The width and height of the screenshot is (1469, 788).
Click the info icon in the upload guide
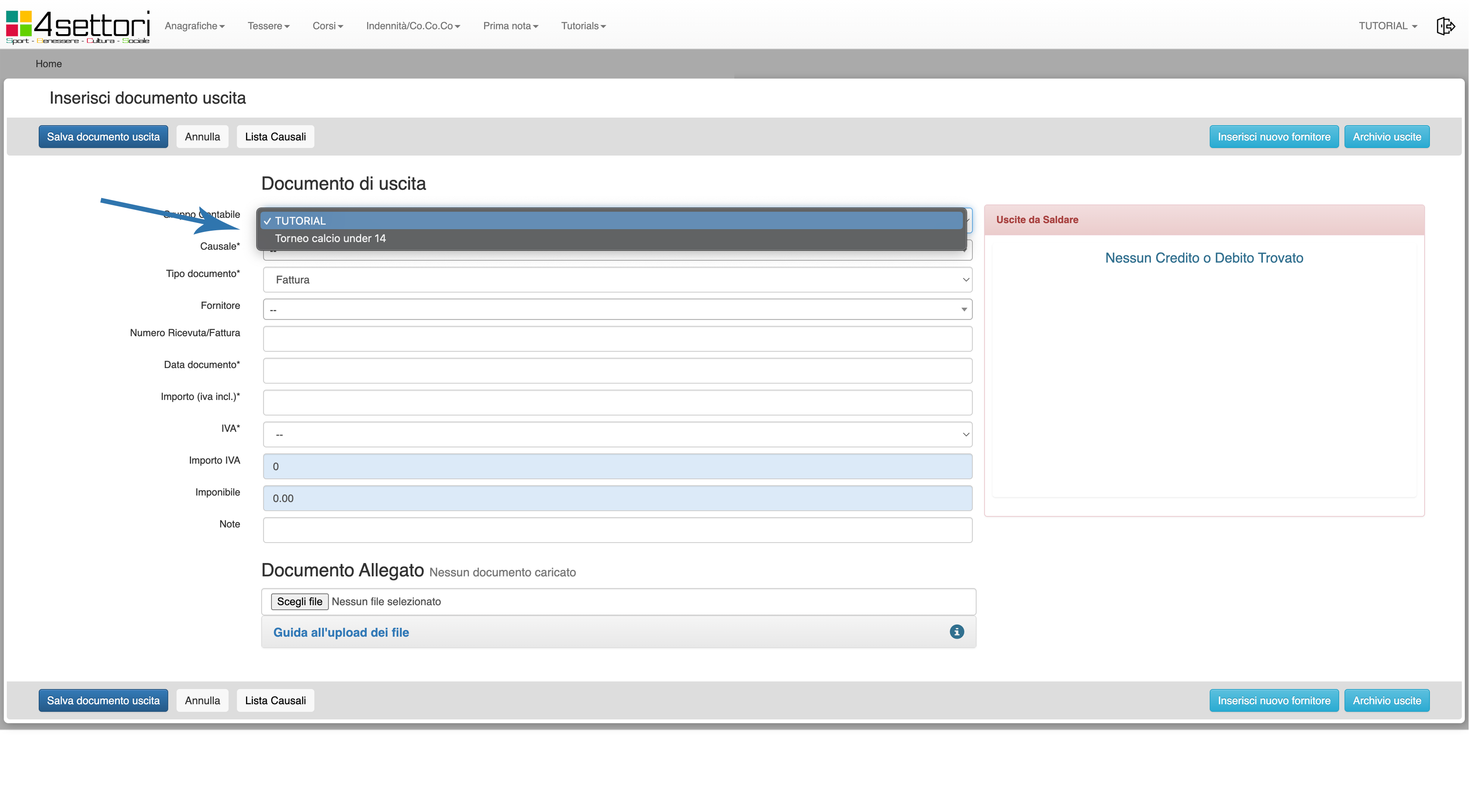tap(956, 631)
